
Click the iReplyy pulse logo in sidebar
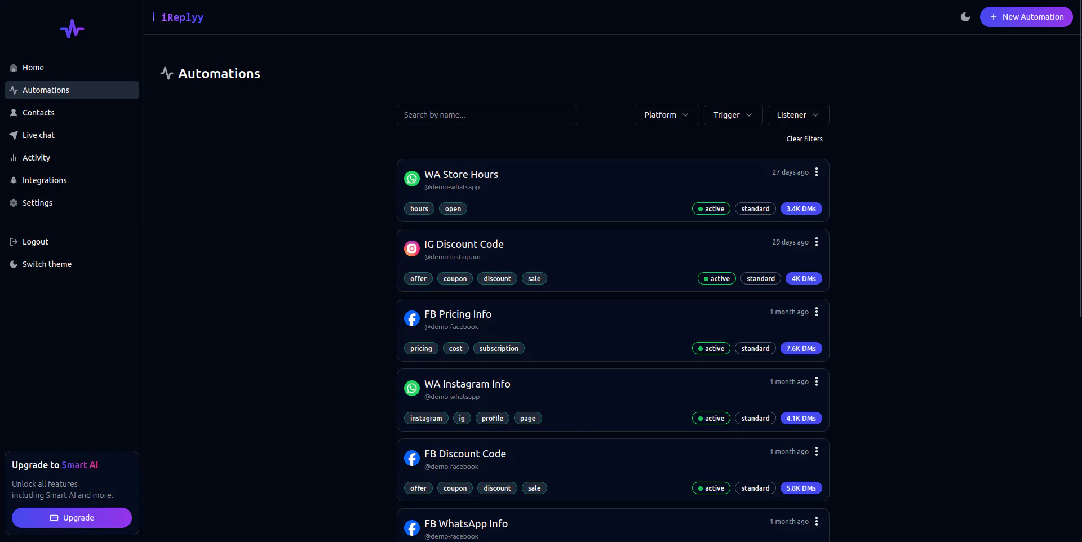(x=72, y=29)
